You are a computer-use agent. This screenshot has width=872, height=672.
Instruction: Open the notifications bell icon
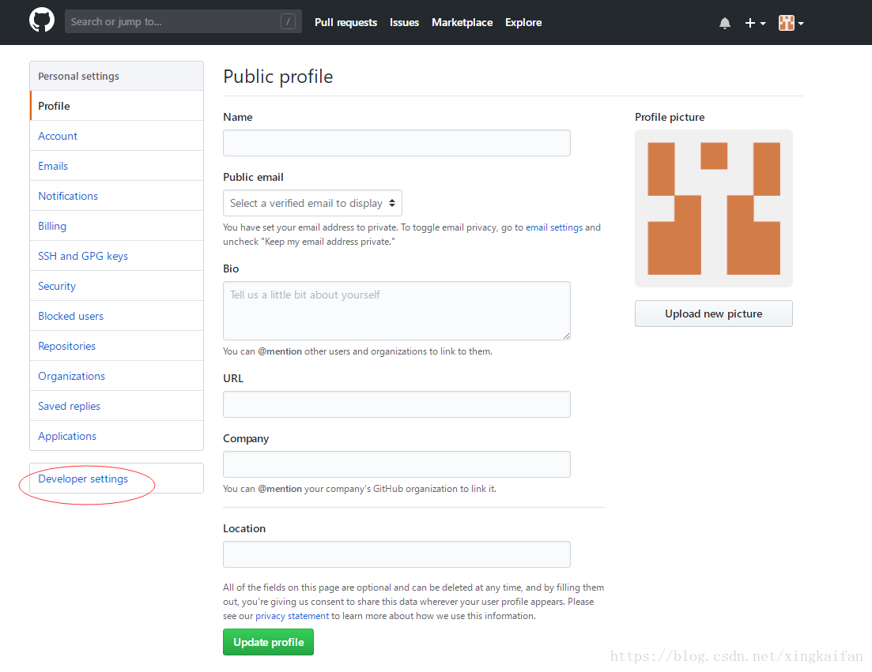click(724, 23)
